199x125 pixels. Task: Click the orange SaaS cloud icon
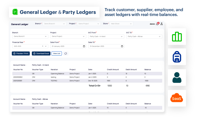[177, 98]
